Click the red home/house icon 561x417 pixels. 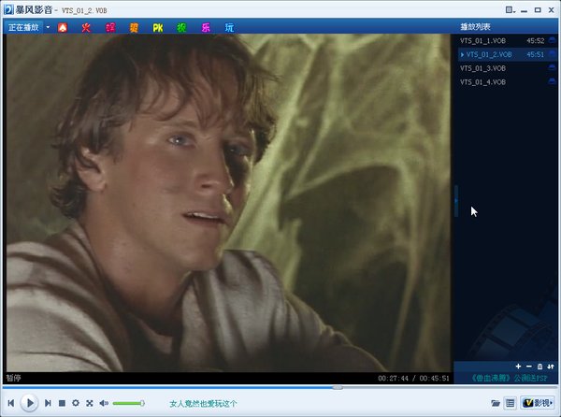tap(63, 27)
